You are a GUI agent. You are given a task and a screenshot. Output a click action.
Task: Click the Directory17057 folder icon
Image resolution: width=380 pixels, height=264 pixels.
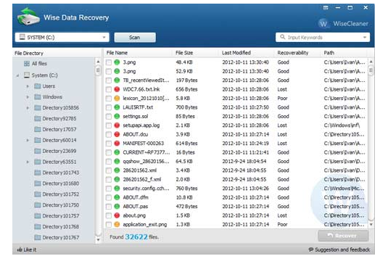tap(37, 129)
